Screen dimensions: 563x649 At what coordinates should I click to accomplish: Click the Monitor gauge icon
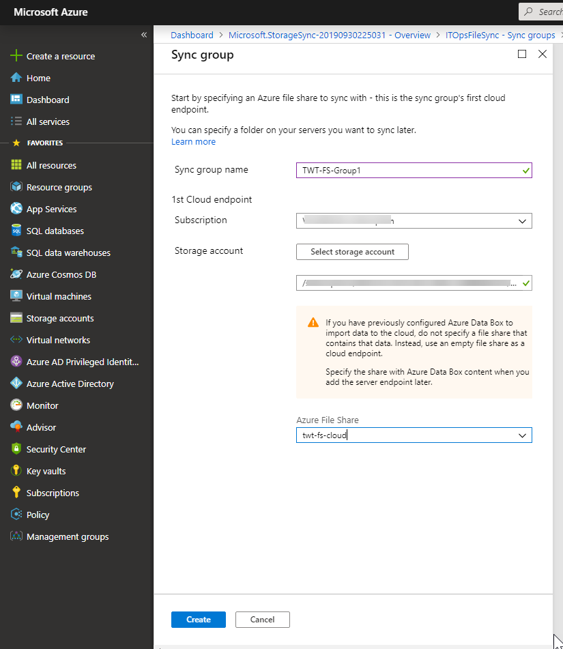point(16,405)
